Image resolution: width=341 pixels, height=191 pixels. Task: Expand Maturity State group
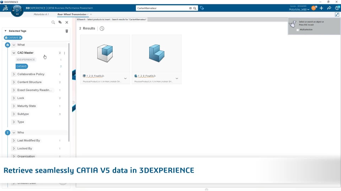coord(14,106)
